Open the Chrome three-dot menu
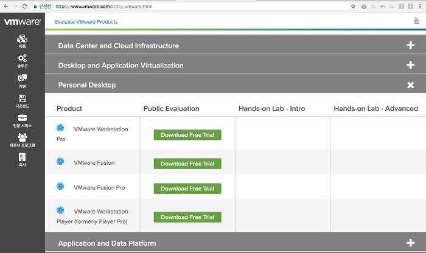The width and height of the screenshot is (426, 253). pyautogui.click(x=420, y=6)
